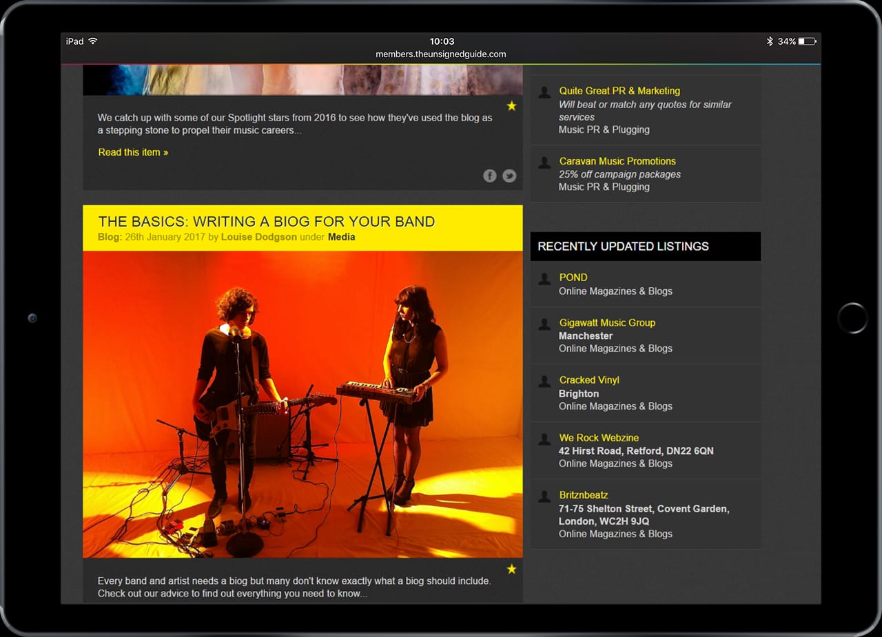This screenshot has height=637, width=882.
Task: Open the Britznbeatz listing
Action: pyautogui.click(x=584, y=494)
